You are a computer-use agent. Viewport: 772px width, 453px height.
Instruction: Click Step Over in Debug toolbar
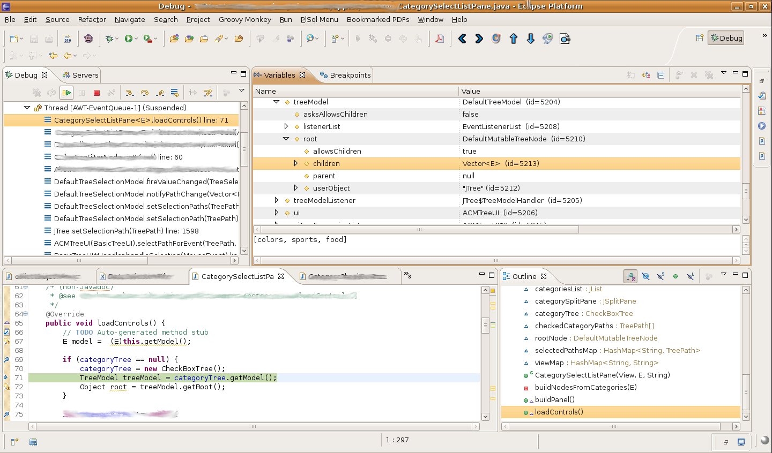[145, 93]
